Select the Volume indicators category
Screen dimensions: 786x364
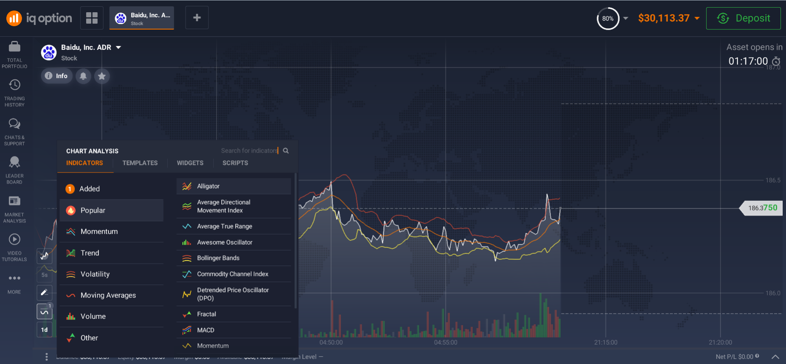point(111,316)
